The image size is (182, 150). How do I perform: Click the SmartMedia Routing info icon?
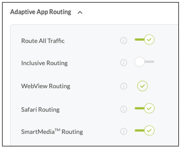124,131
